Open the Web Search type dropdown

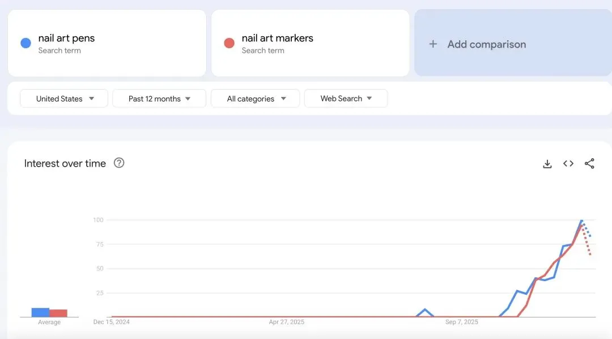[x=346, y=98]
